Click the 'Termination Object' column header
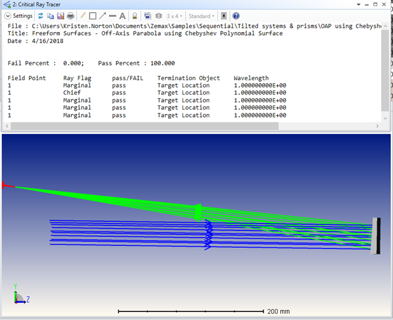The width and height of the screenshot is (393, 320). coord(189,78)
